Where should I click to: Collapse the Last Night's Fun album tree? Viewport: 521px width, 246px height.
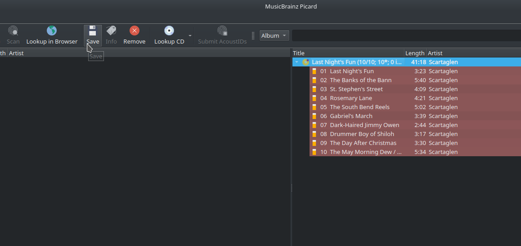(x=296, y=62)
